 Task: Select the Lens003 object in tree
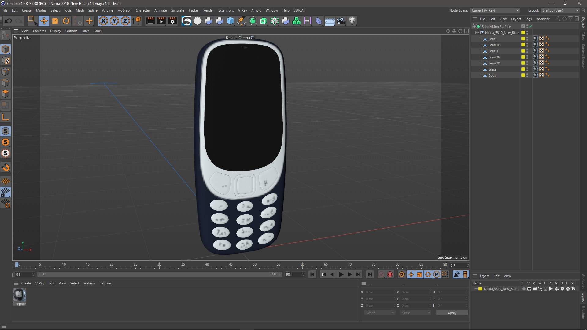point(494,45)
